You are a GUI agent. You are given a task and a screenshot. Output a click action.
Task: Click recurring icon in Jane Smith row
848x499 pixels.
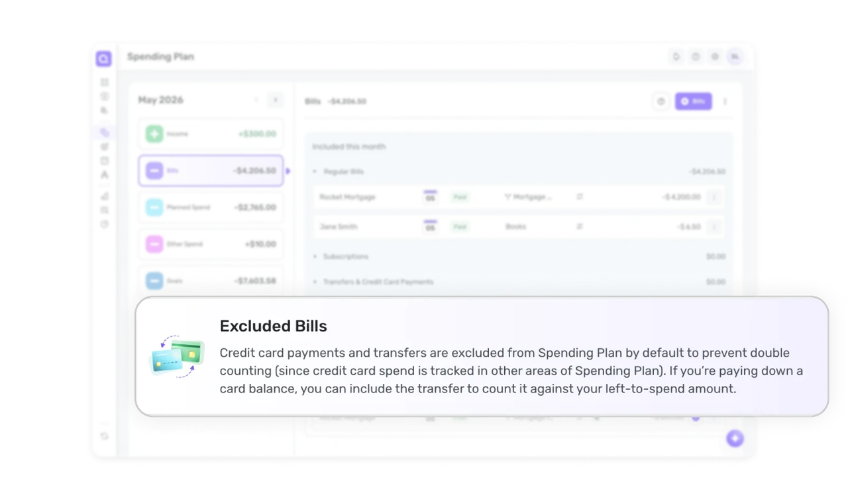point(580,226)
